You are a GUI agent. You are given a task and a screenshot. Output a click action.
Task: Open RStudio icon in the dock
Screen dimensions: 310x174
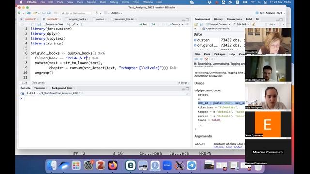tap(155, 165)
